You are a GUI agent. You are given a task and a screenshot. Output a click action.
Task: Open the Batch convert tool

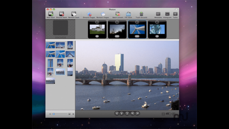[x=118, y=14]
